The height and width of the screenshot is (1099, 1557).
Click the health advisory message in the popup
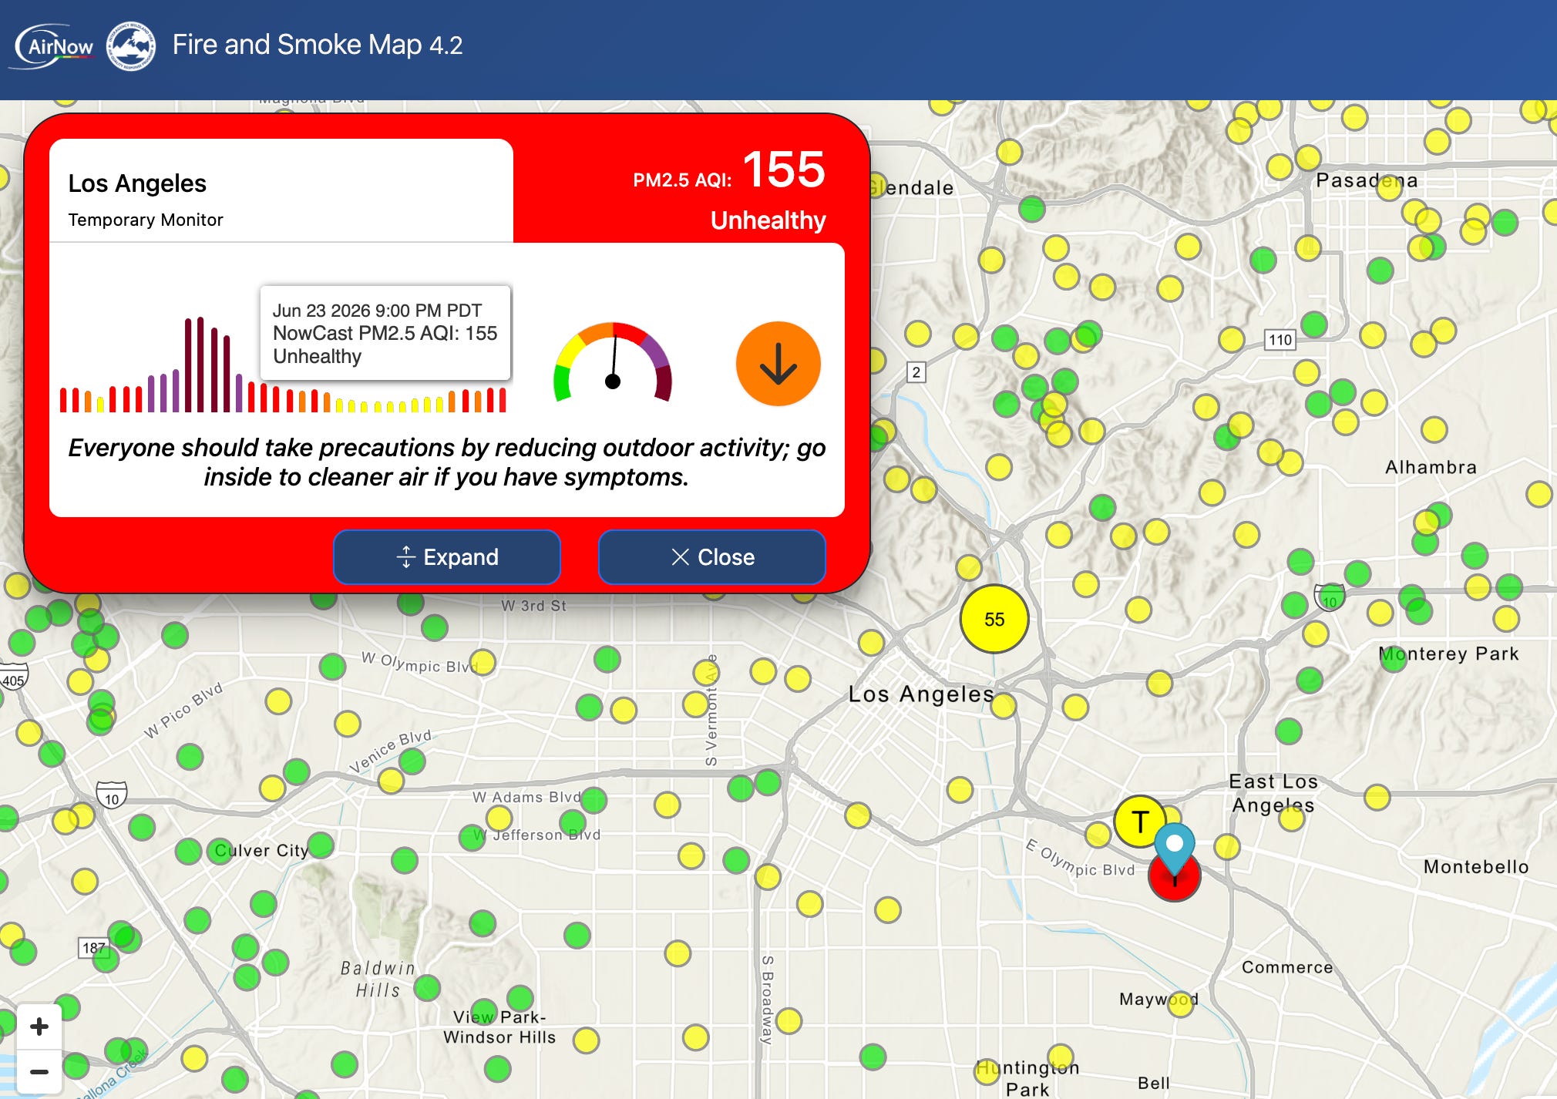(x=446, y=462)
